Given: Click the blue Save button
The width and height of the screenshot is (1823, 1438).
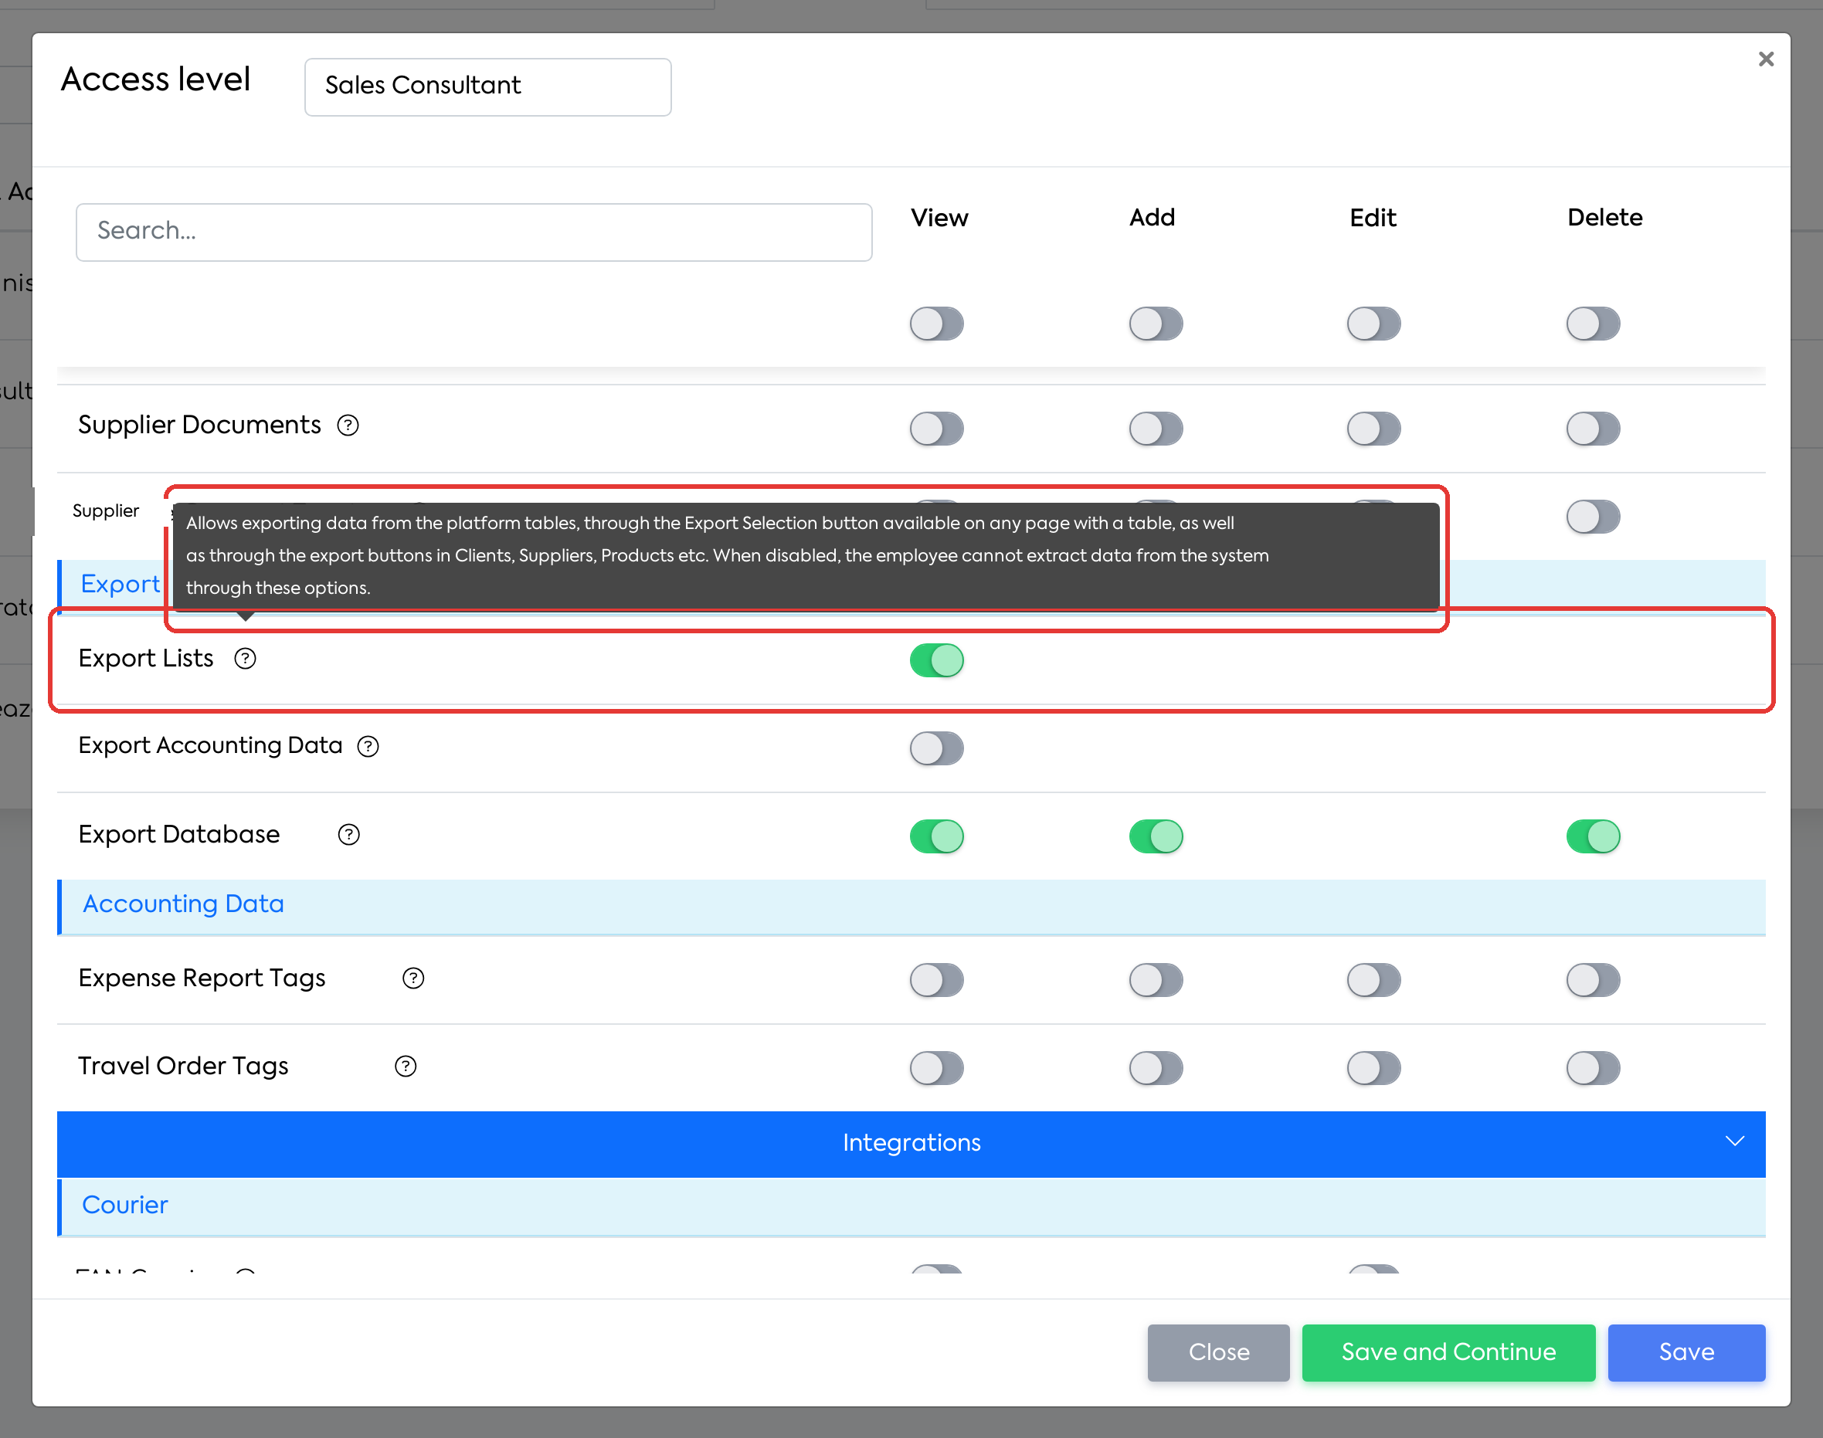Looking at the screenshot, I should (1686, 1352).
